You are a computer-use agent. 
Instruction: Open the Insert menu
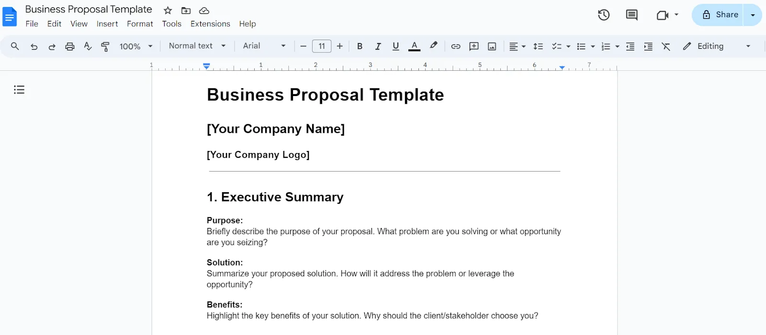[x=107, y=24]
